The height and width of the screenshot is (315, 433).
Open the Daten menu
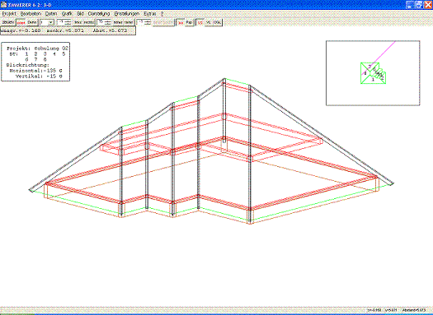tap(51, 13)
